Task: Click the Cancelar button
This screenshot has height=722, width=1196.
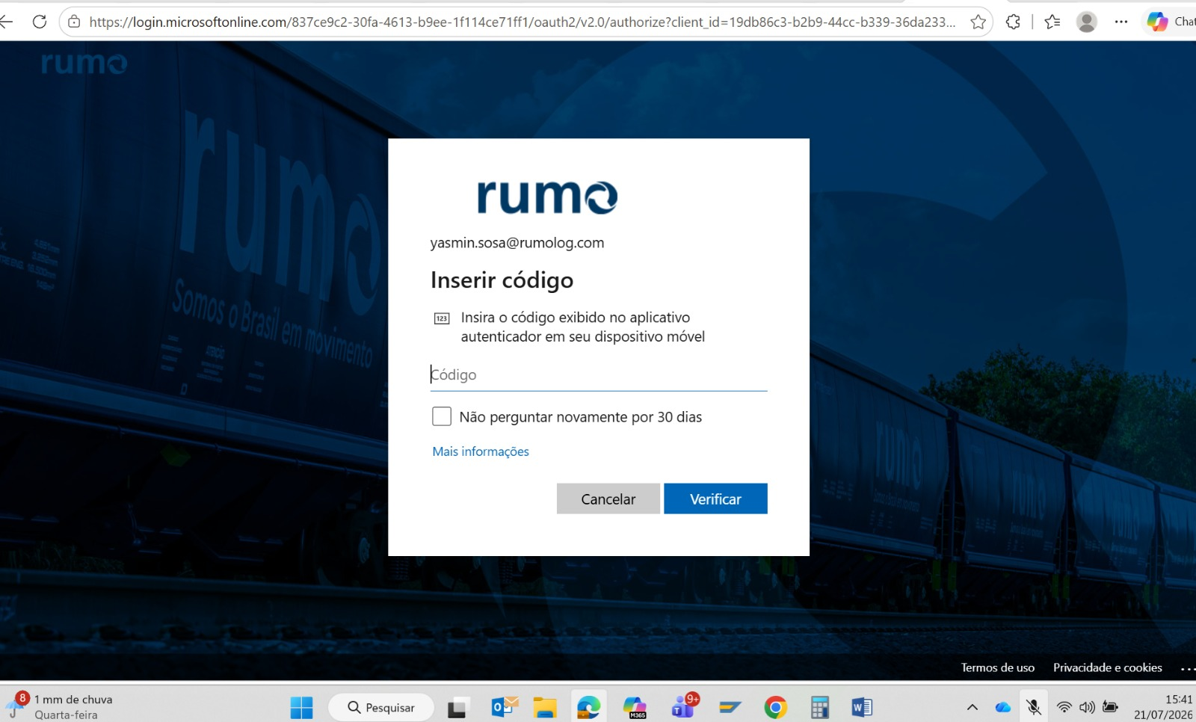Action: point(608,499)
